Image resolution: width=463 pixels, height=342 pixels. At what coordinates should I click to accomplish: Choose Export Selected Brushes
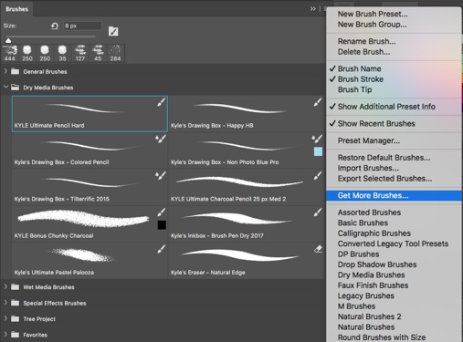[x=384, y=179]
